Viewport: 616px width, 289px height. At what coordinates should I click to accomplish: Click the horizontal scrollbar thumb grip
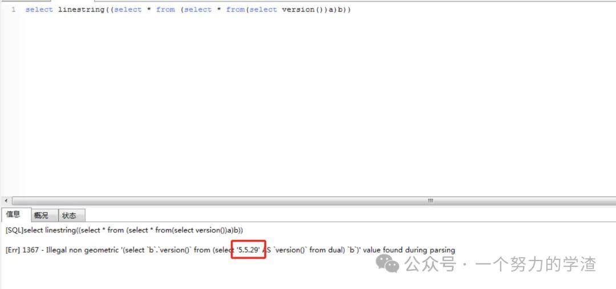431,201
